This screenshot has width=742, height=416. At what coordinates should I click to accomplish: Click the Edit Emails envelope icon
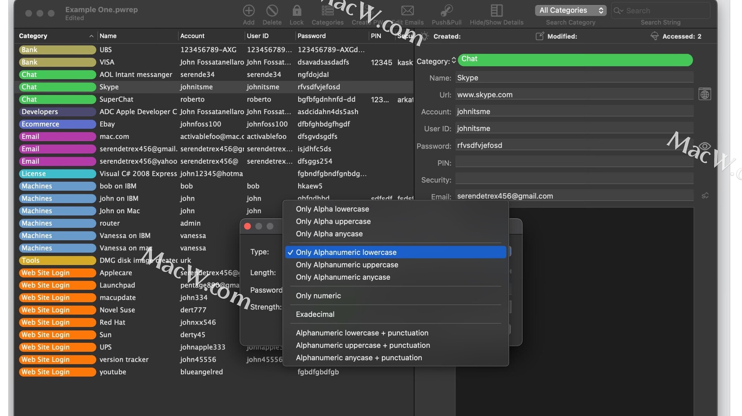[407, 10]
